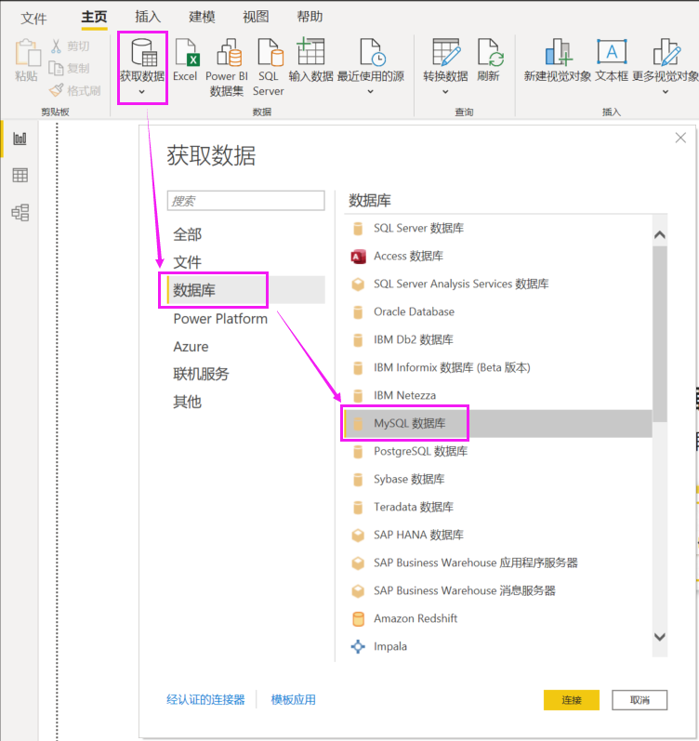The image size is (699, 741).
Task: Click the 复制 copy icon
Action: coord(57,68)
